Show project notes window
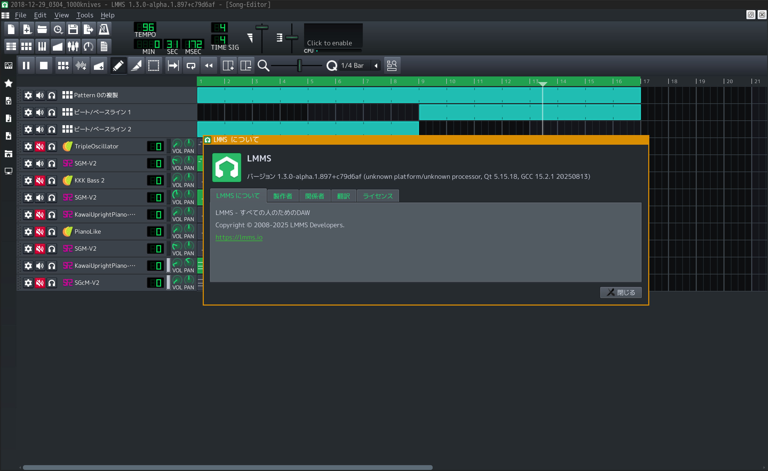 tap(104, 46)
